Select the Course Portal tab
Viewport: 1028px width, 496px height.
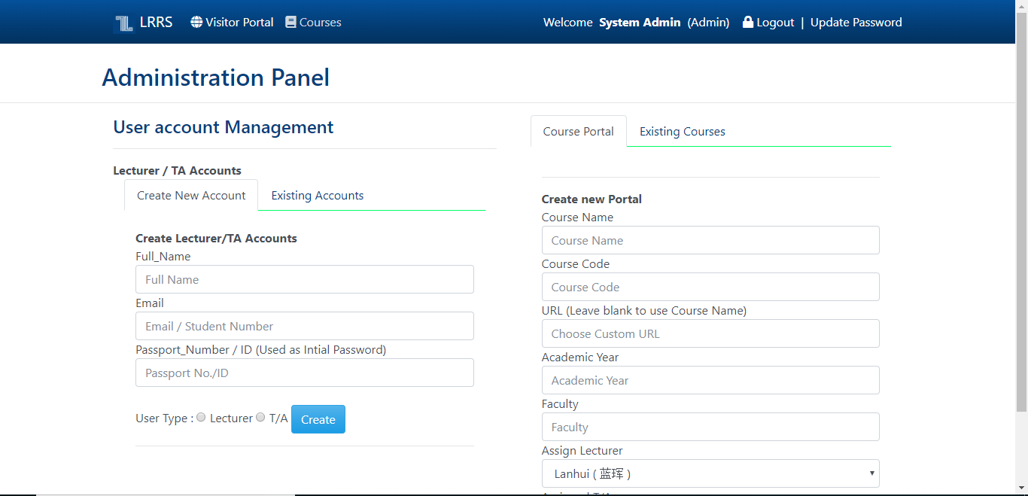[578, 132]
